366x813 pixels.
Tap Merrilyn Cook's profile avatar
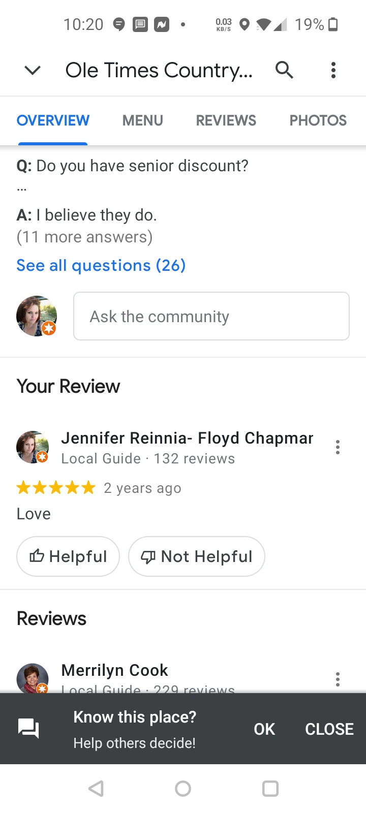(33, 679)
